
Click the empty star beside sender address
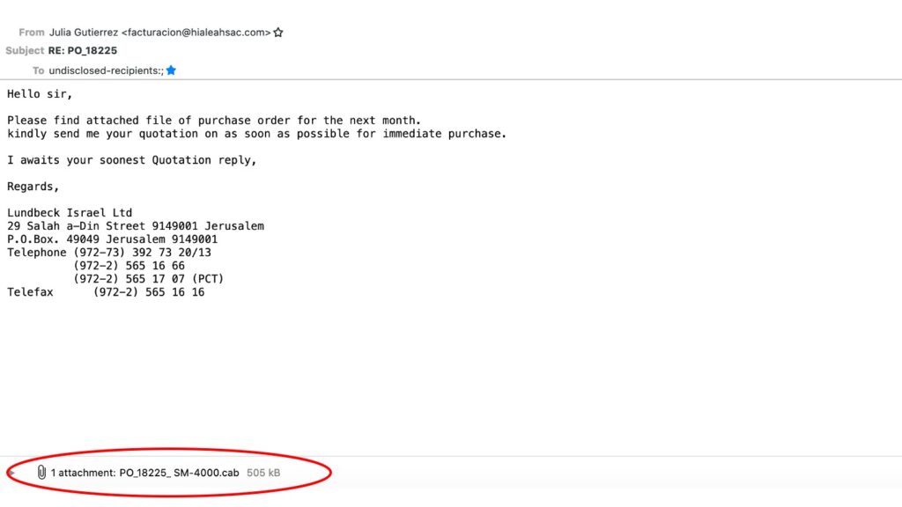pyautogui.click(x=278, y=33)
